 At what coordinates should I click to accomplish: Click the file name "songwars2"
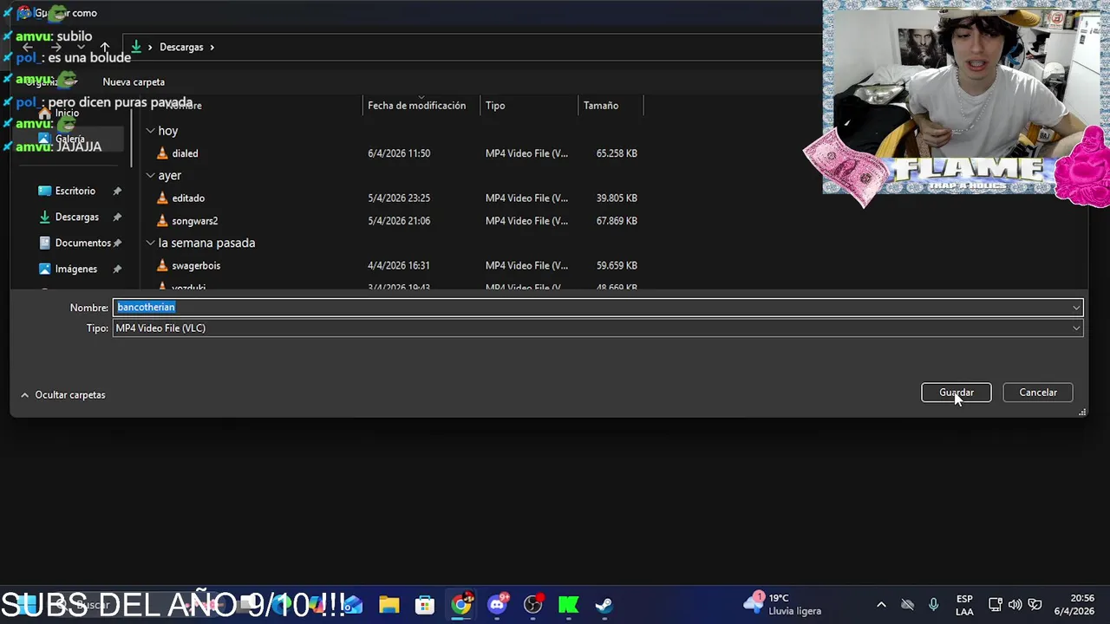coord(195,221)
